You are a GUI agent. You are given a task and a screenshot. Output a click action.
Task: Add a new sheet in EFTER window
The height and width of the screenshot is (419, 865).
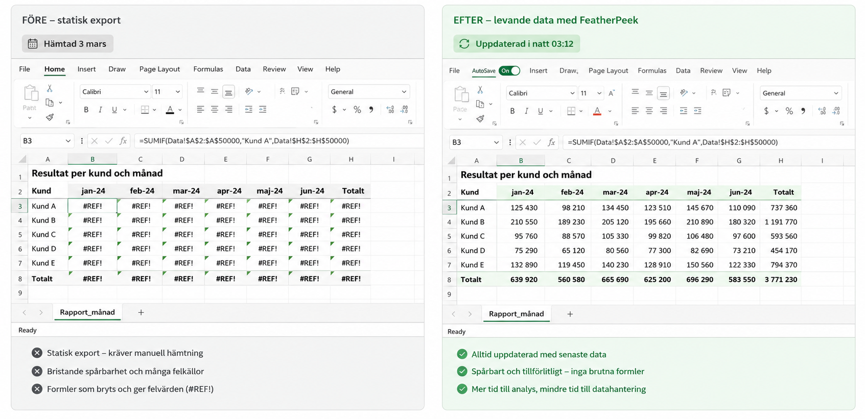(570, 314)
